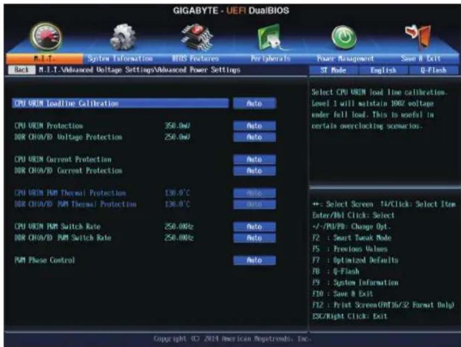Open Auto dropdown for CPU VRIN PWM Thermal Protection
The image size is (461, 347).
coord(255,193)
